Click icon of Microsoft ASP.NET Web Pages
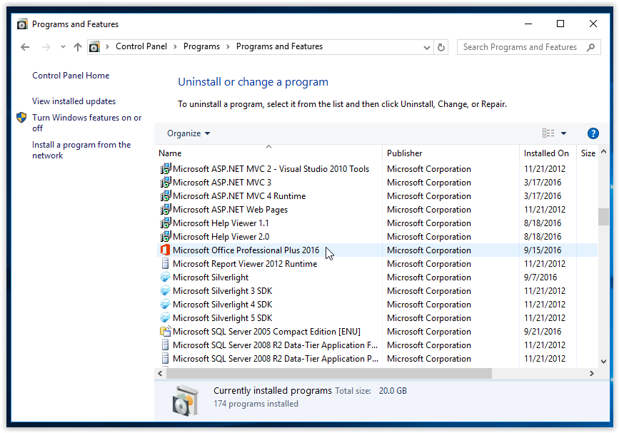Image resolution: width=619 pixels, height=433 pixels. click(166, 210)
